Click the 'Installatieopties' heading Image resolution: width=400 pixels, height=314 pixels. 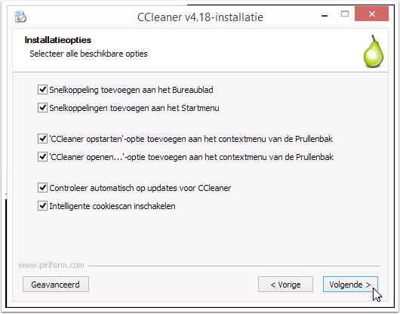pos(58,40)
